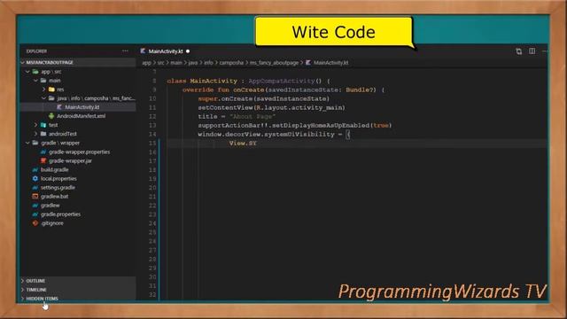Click the gear icon beside local.properties

coord(35,178)
